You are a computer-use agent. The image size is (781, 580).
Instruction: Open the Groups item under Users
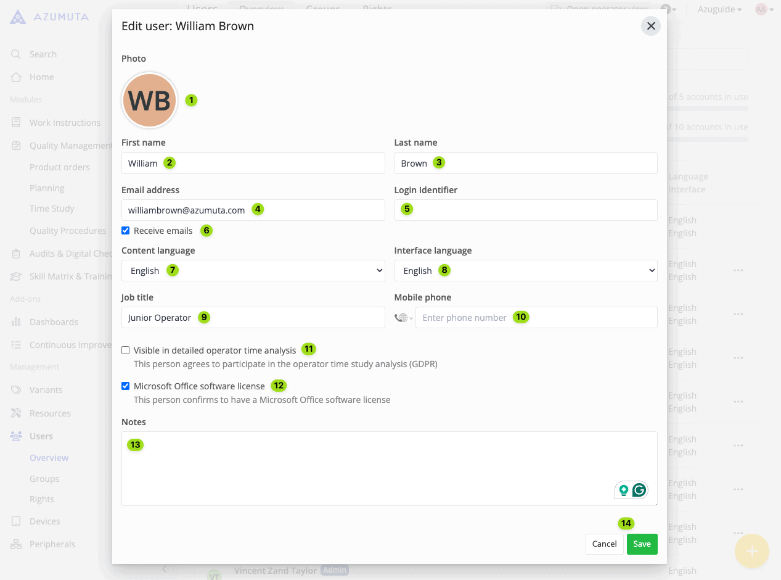(x=44, y=479)
